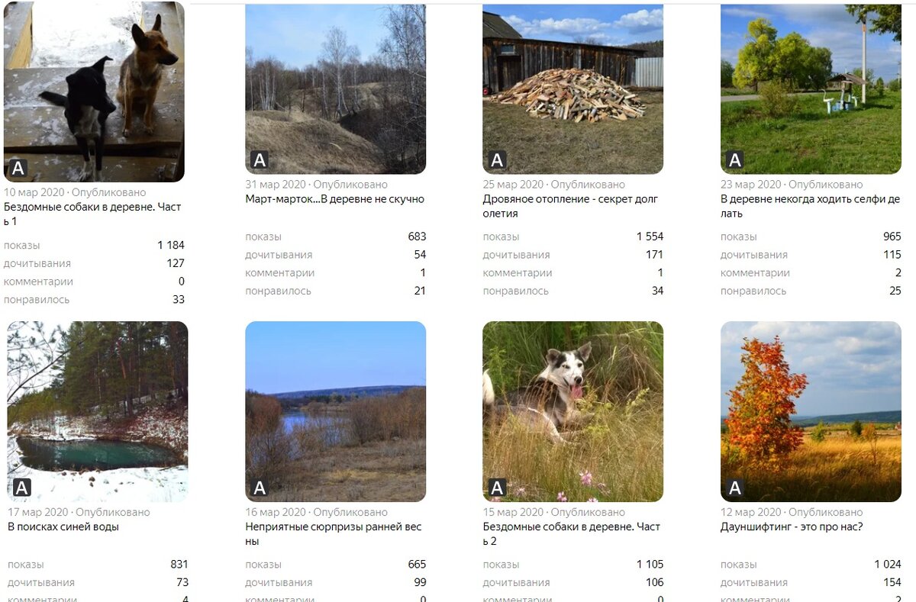This screenshot has height=602, width=916.
Task: Click the "A" badge on the birch ravine photo
Action: click(x=260, y=160)
